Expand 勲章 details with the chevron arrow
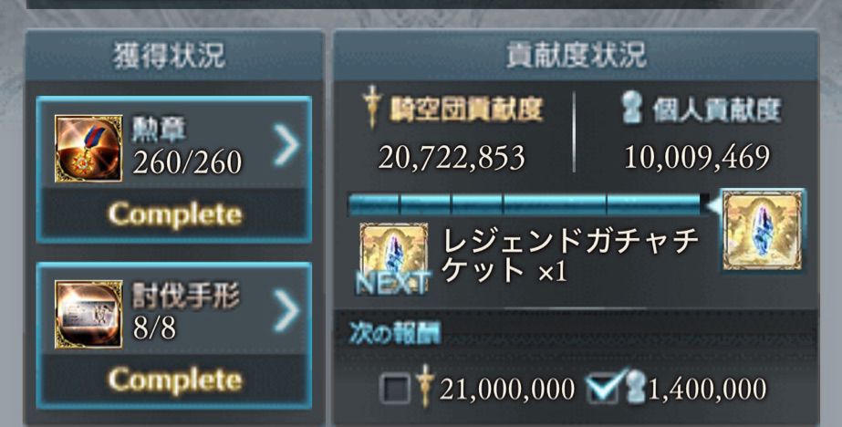 click(x=286, y=144)
